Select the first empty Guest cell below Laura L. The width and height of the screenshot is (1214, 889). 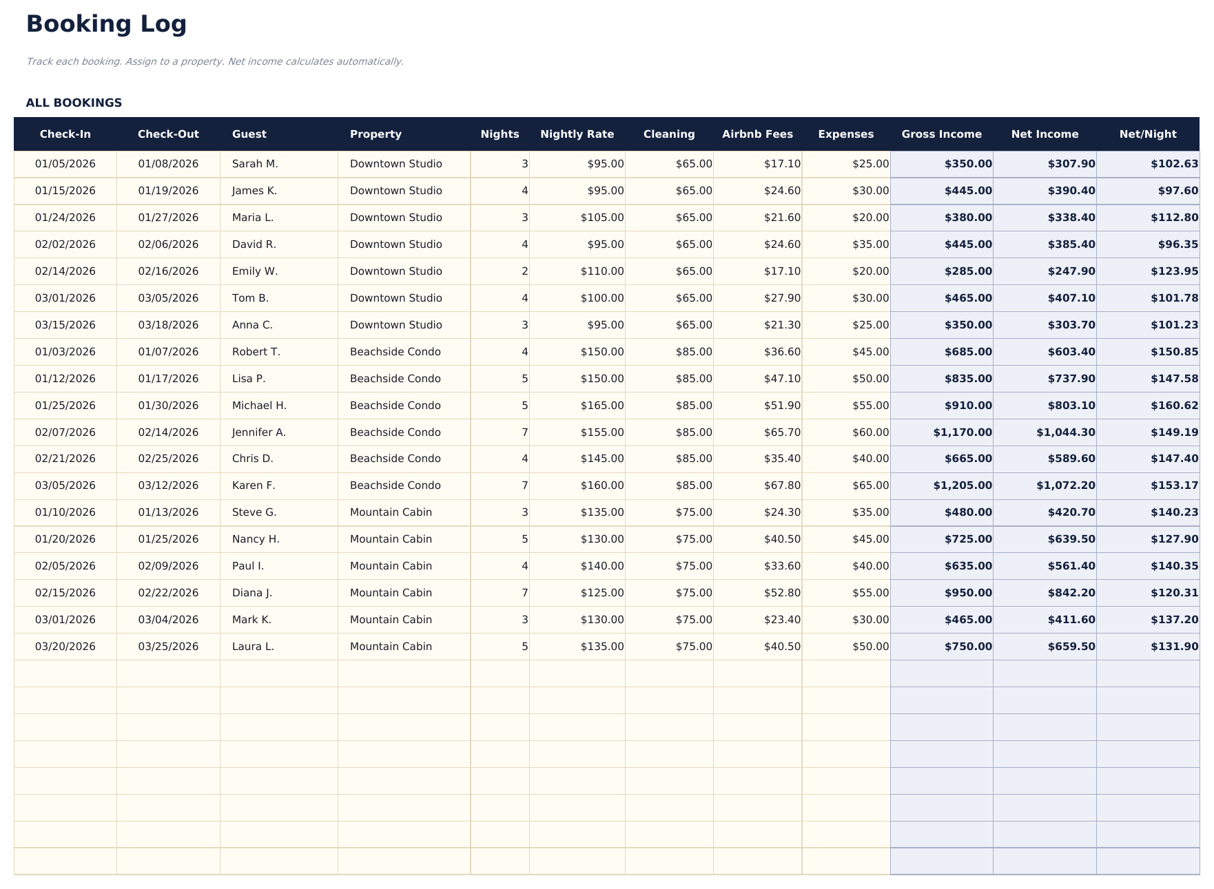pyautogui.click(x=276, y=673)
